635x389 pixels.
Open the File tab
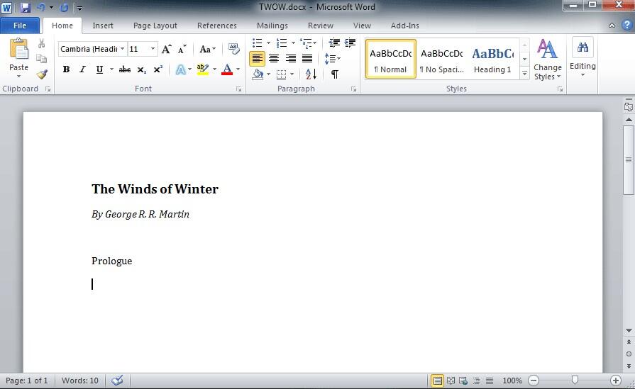20,26
